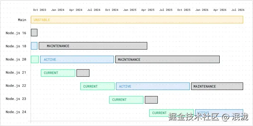Click the Node.js 23 label
This screenshot has width=253, height=126.
tap(16, 99)
